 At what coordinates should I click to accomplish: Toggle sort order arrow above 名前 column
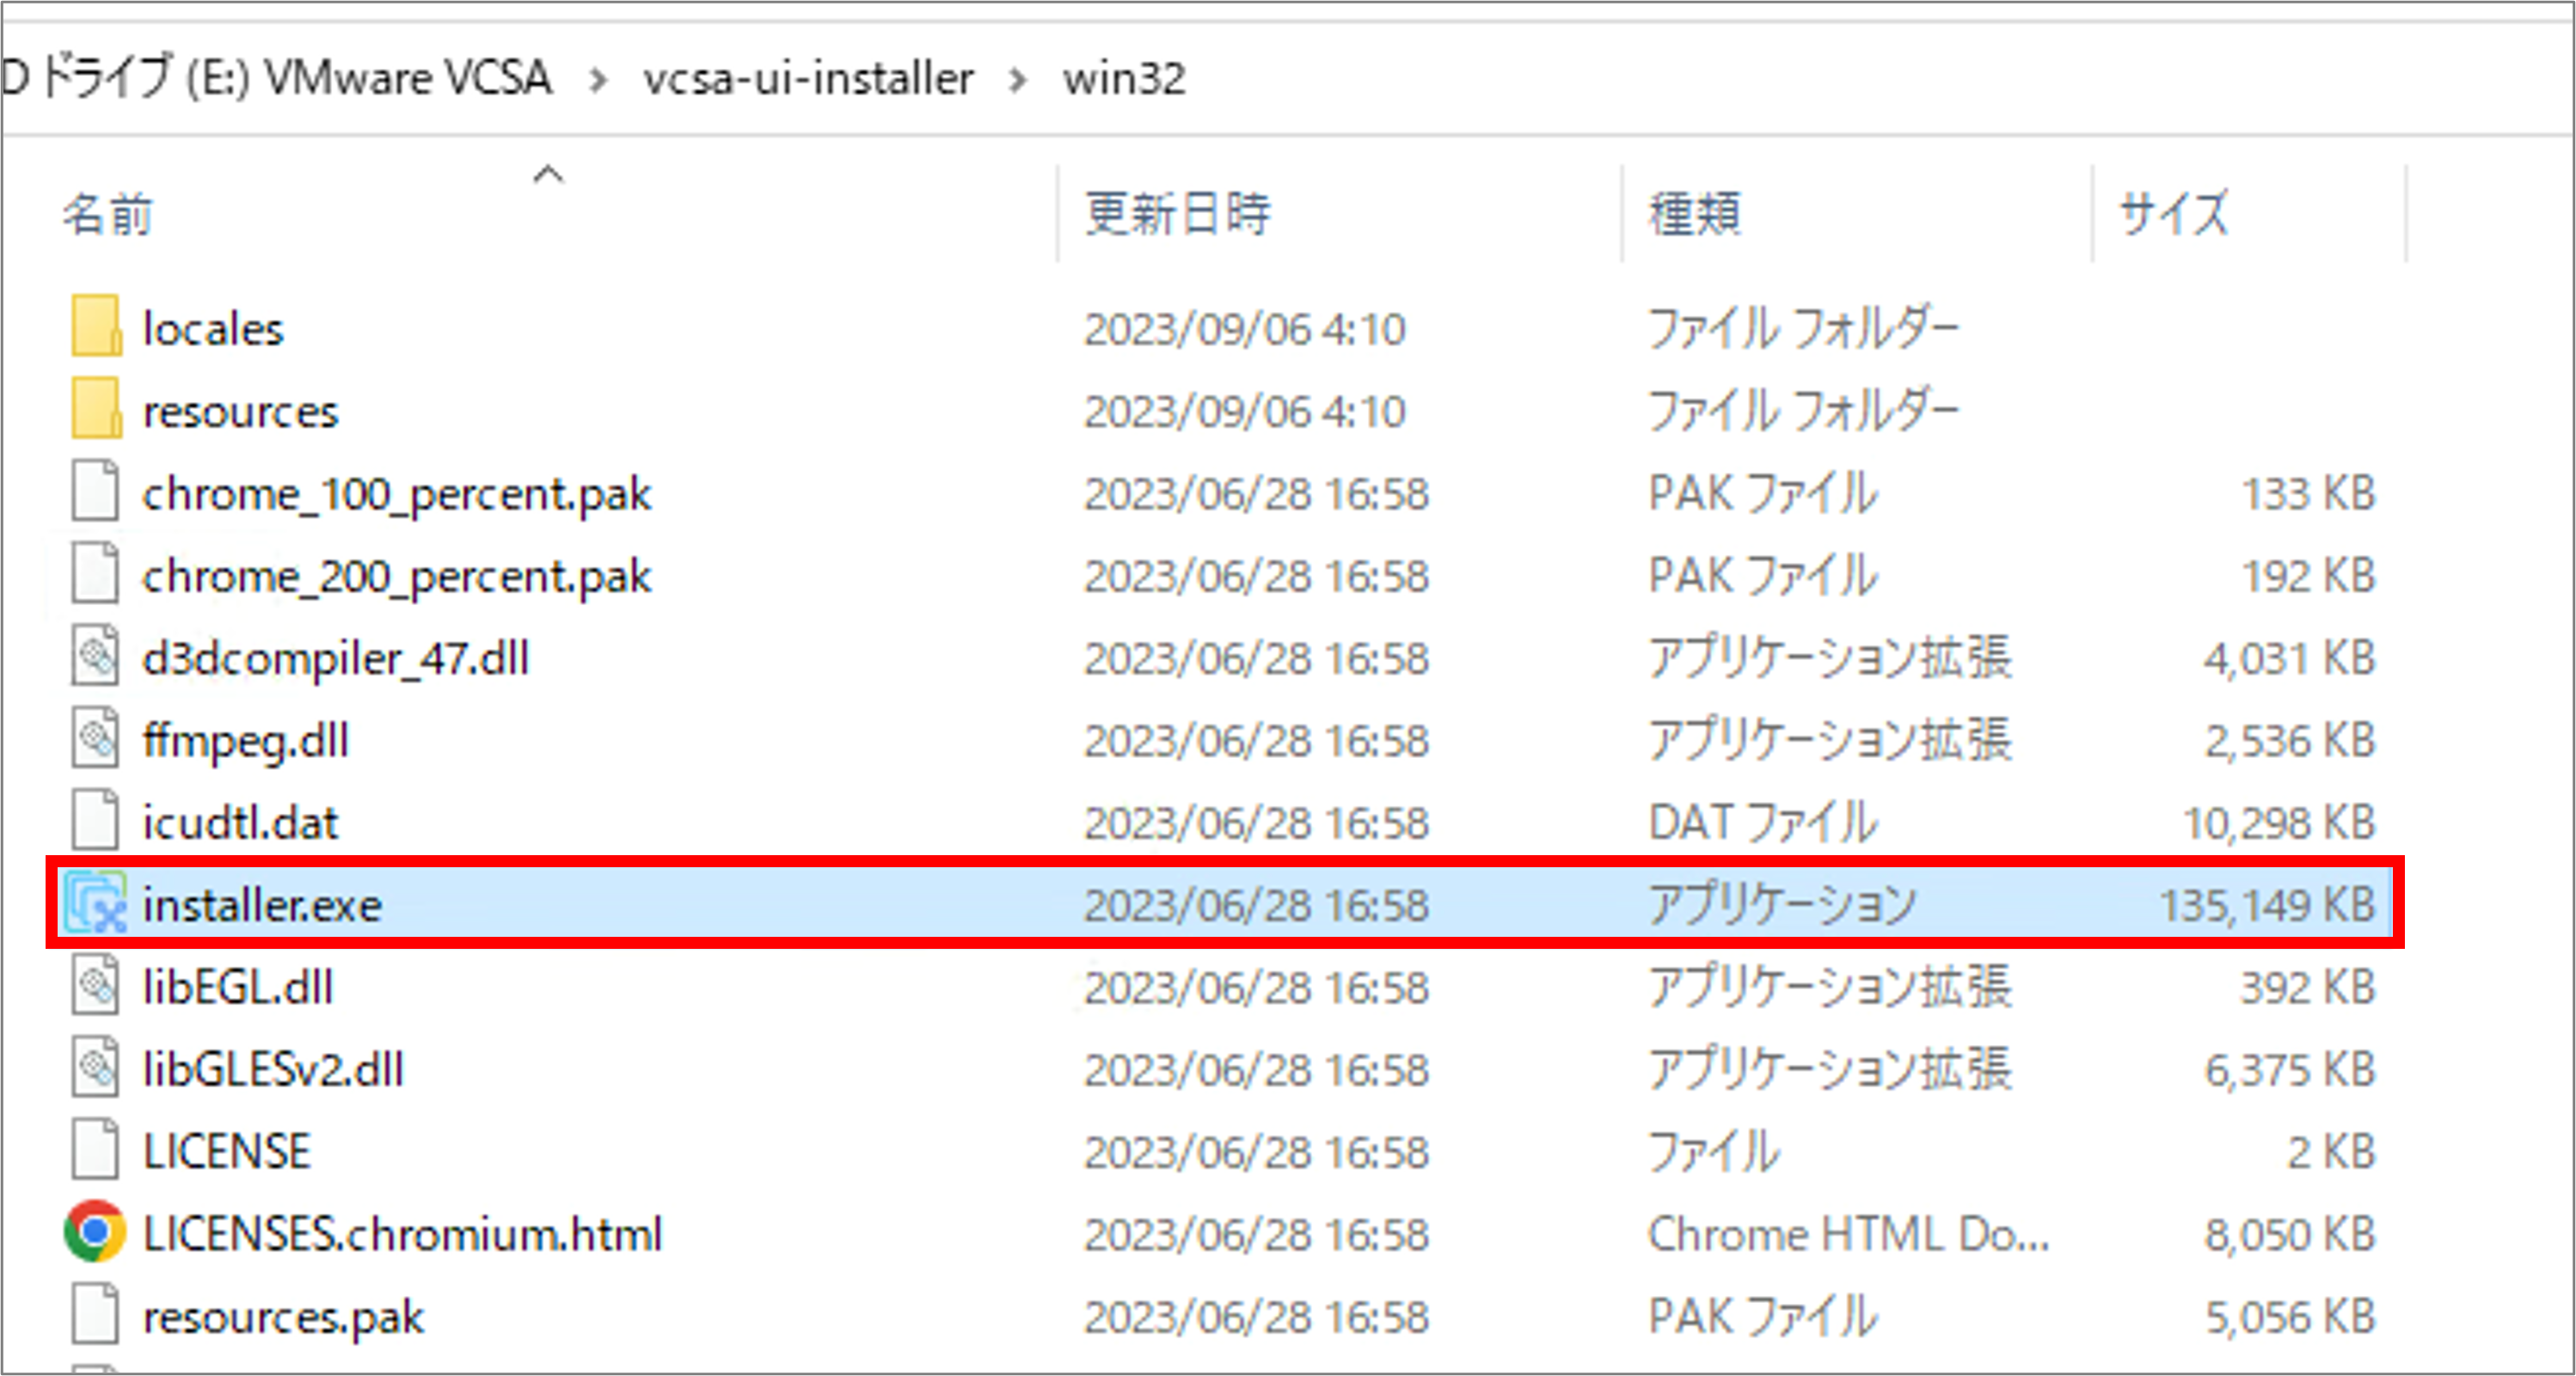(548, 176)
